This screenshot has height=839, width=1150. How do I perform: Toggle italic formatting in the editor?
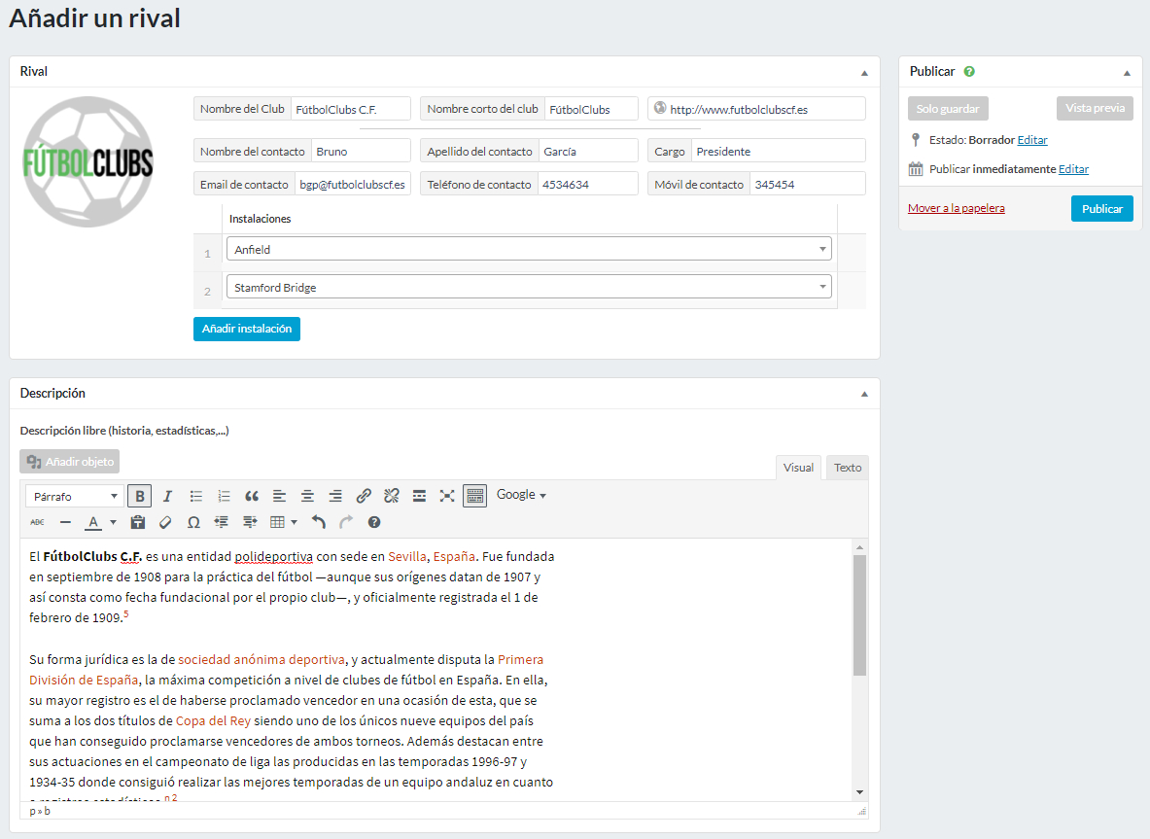pyautogui.click(x=167, y=496)
